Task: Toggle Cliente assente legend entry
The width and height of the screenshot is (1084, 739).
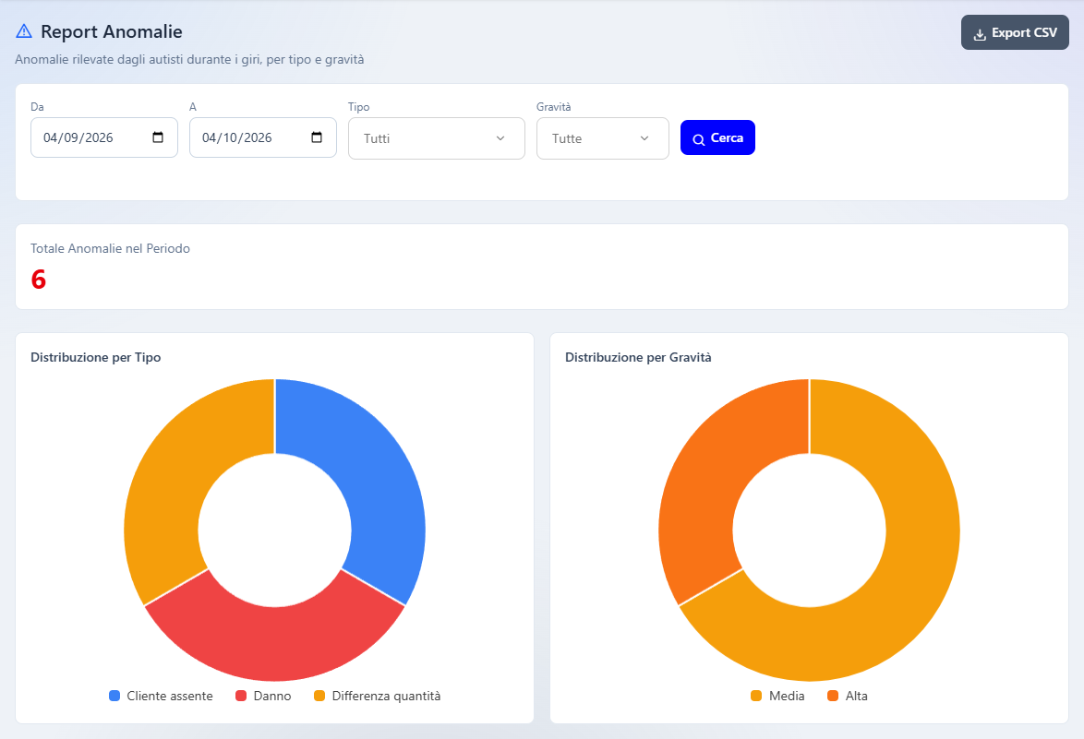Action: [x=161, y=696]
